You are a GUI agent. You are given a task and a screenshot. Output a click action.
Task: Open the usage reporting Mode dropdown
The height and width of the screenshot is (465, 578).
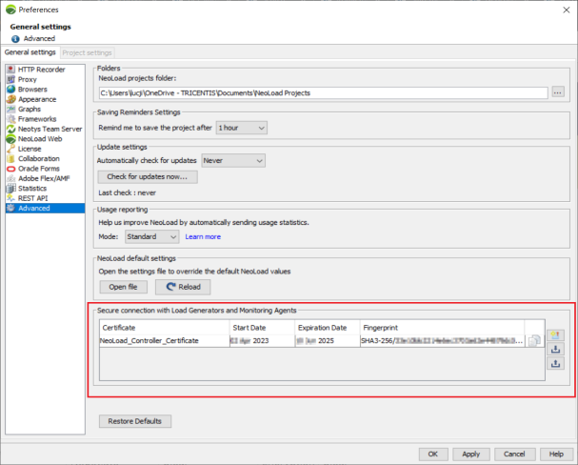coord(152,236)
